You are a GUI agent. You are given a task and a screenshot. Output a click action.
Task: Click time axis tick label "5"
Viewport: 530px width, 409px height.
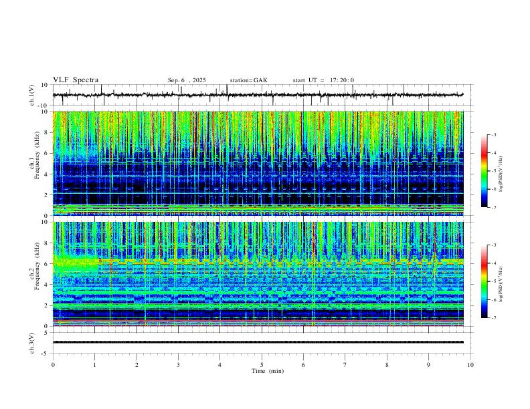(262, 365)
